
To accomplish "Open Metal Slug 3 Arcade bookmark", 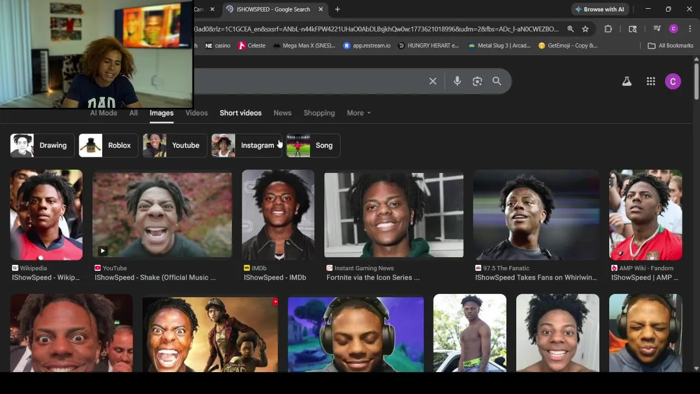I will coord(499,45).
